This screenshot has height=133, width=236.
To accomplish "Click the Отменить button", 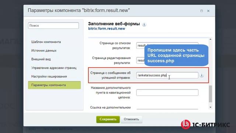I will pos(131,119).
